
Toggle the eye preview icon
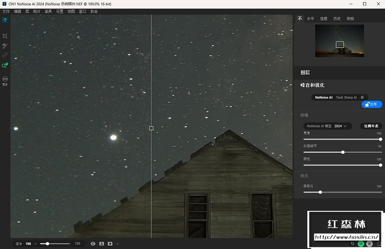coord(93,244)
